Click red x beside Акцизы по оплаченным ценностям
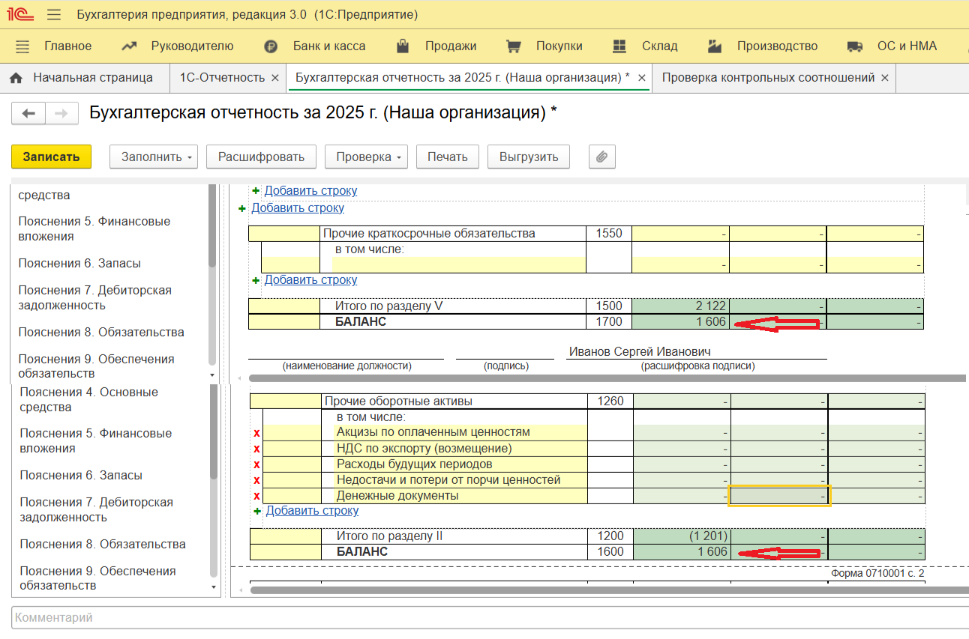The image size is (969, 639). point(256,432)
